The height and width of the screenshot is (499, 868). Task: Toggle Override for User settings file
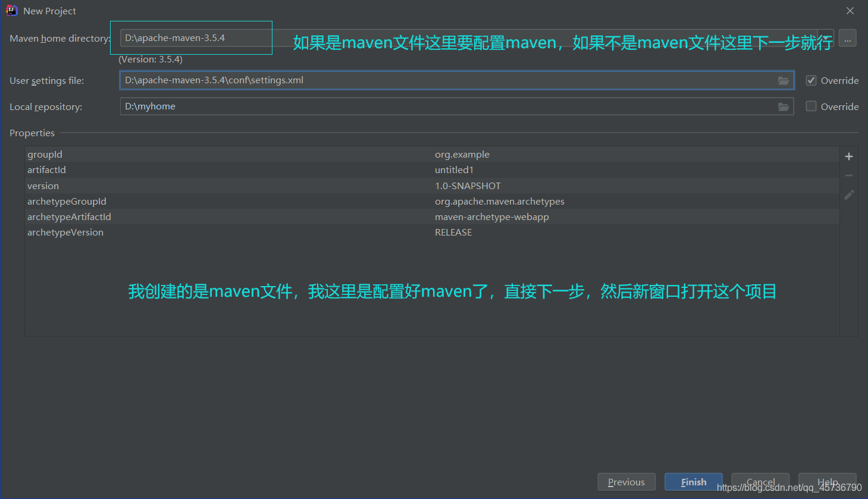click(811, 80)
